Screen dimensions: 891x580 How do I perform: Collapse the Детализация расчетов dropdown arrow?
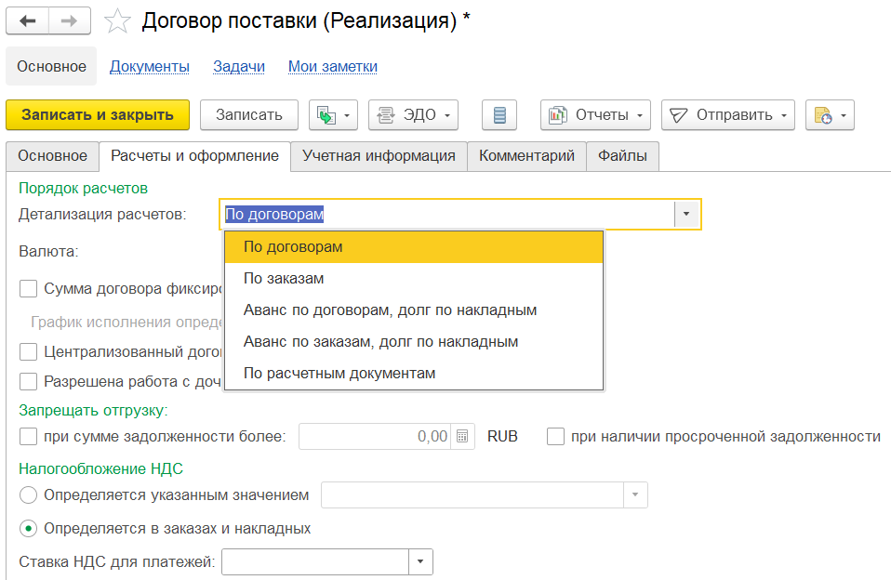click(x=686, y=215)
